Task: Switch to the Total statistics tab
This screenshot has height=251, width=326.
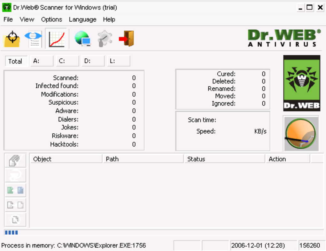Action: point(16,61)
